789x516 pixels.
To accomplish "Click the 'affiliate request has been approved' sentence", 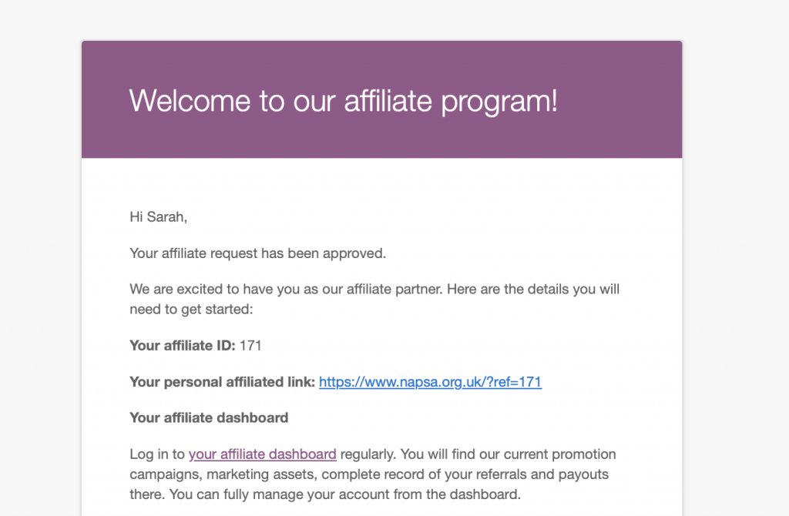I will click(x=257, y=253).
